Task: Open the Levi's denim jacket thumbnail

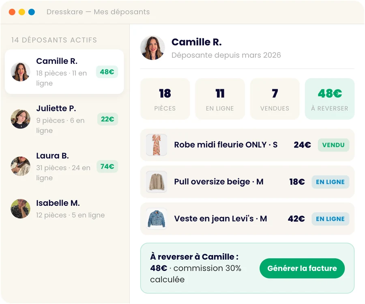Action: click(x=157, y=219)
